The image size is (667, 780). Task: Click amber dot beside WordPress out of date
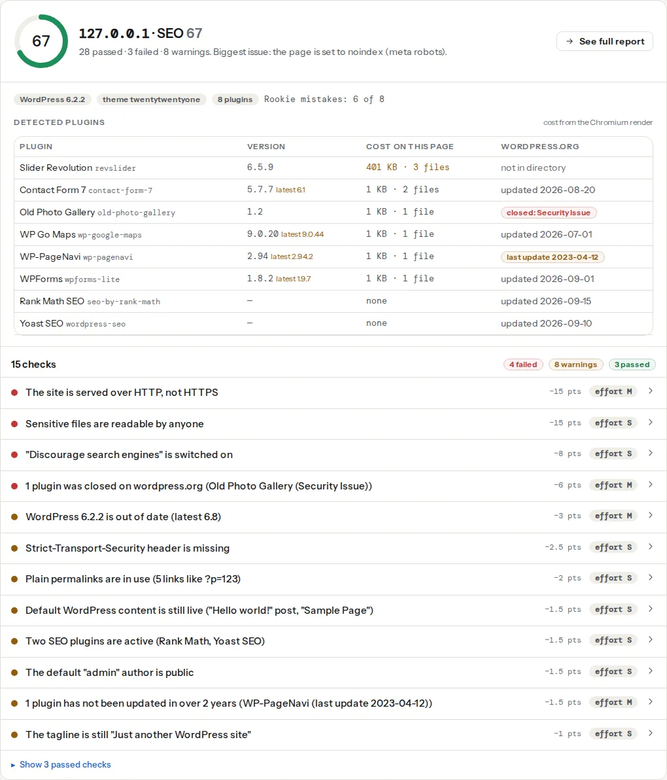coord(14,517)
